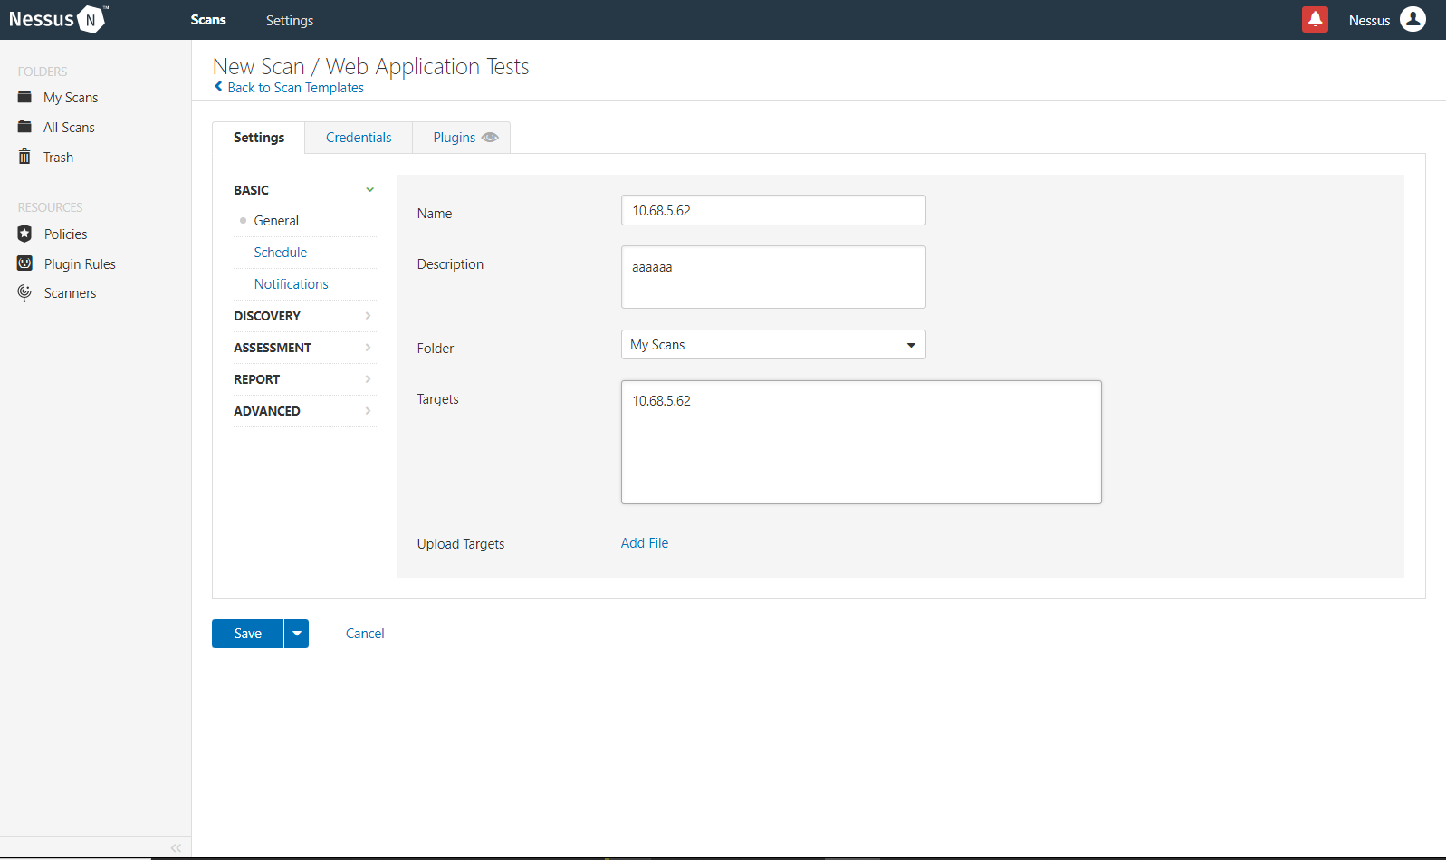
Task: Open the Scans top menu
Action: click(x=208, y=20)
